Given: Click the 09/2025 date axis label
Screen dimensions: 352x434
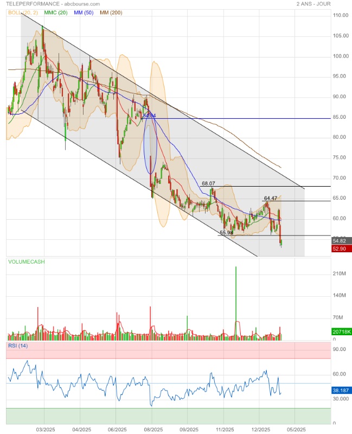Looking at the screenshot, I should (189, 430).
